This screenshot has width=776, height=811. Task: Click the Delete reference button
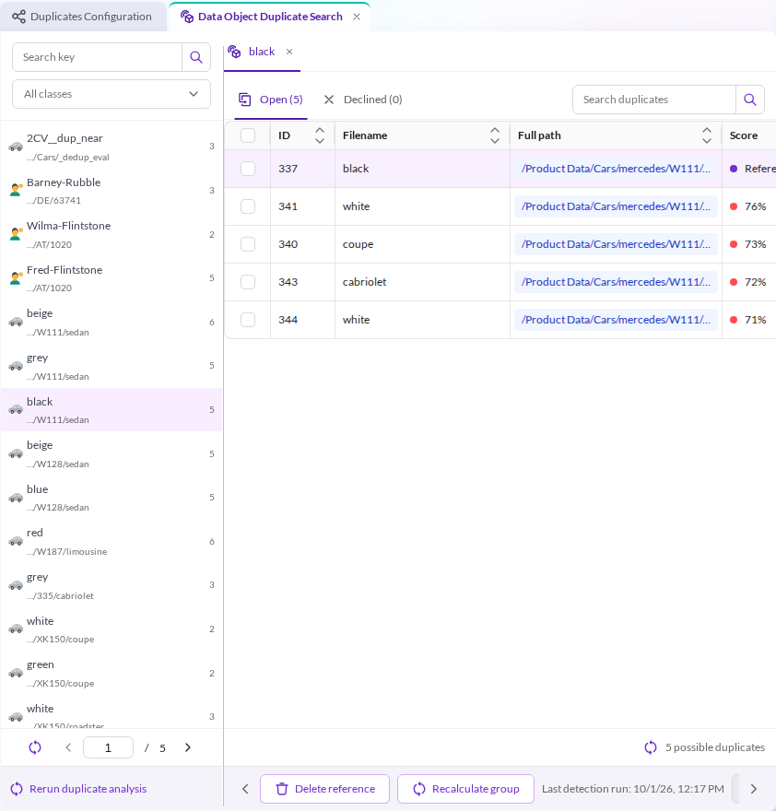coord(325,789)
